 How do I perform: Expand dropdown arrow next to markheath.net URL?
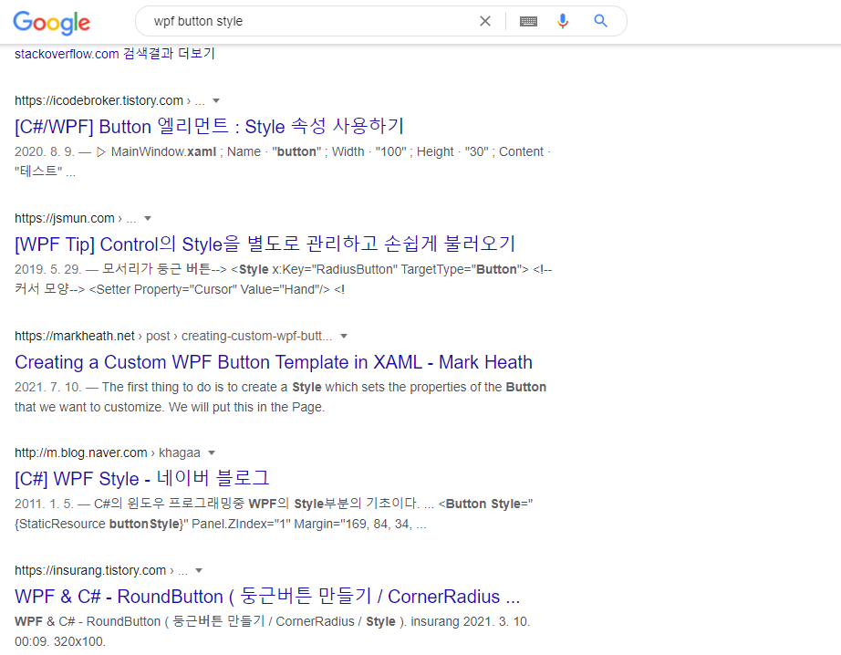tap(345, 337)
